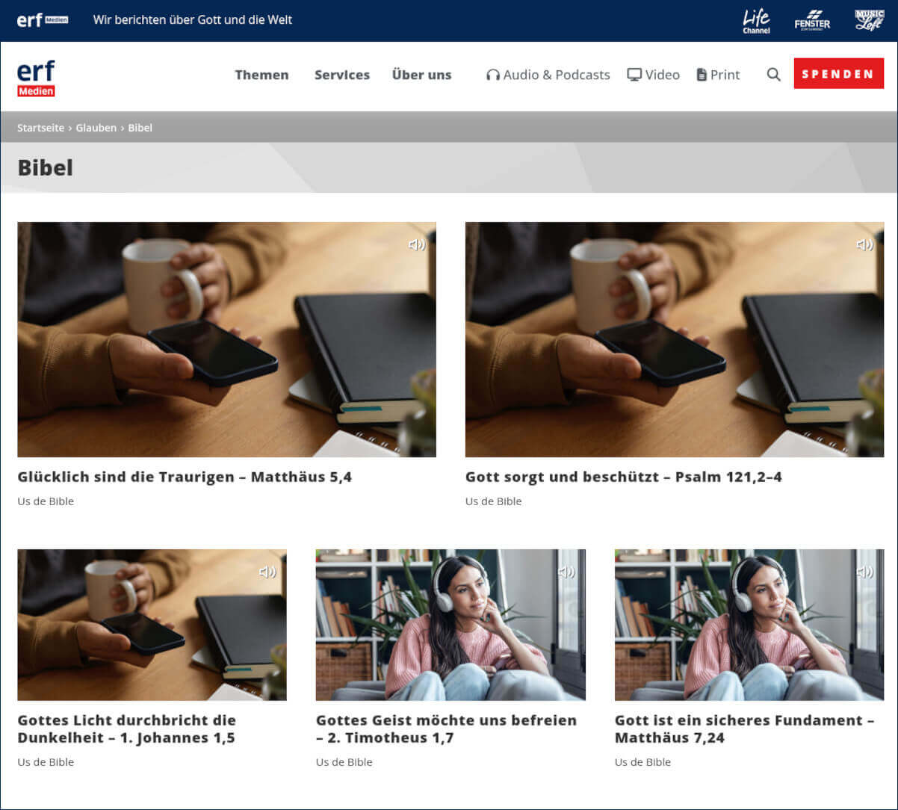Click the headphones icon next to Audio & Podcasts
This screenshot has height=810, width=898.
pos(493,74)
